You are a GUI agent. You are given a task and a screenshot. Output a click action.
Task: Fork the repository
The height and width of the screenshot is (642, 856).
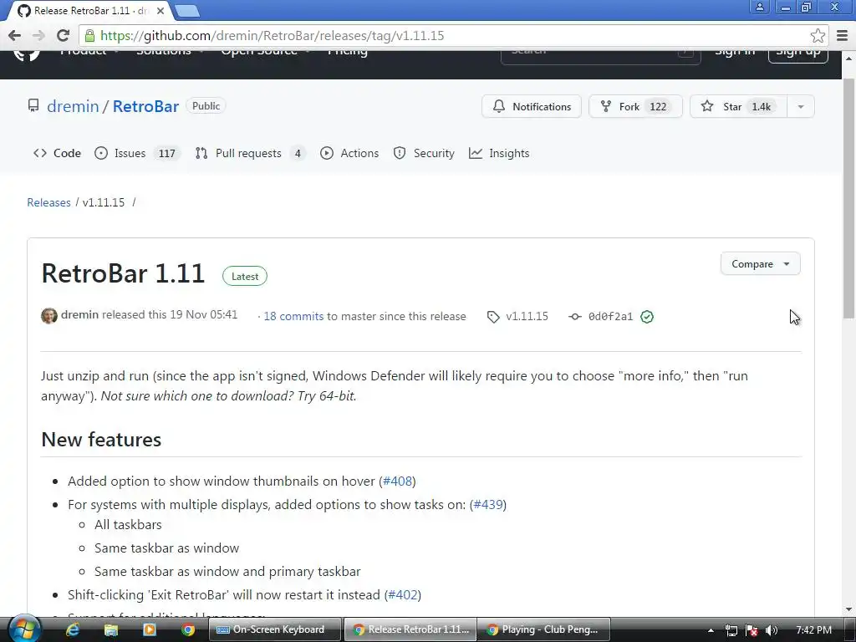pos(635,106)
